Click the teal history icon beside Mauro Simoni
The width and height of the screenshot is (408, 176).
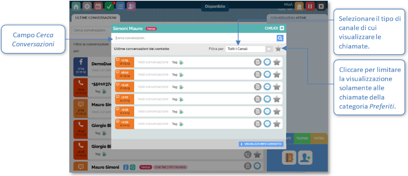(x=132, y=167)
